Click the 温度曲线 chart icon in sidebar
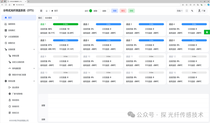Screen dimensions: 210x123 (6, 24)
